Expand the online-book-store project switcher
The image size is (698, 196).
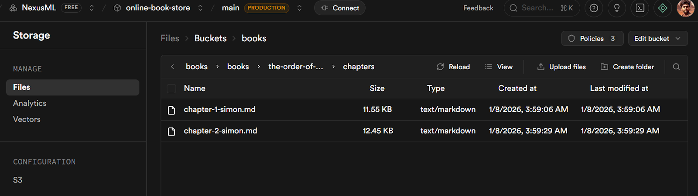click(x=200, y=8)
